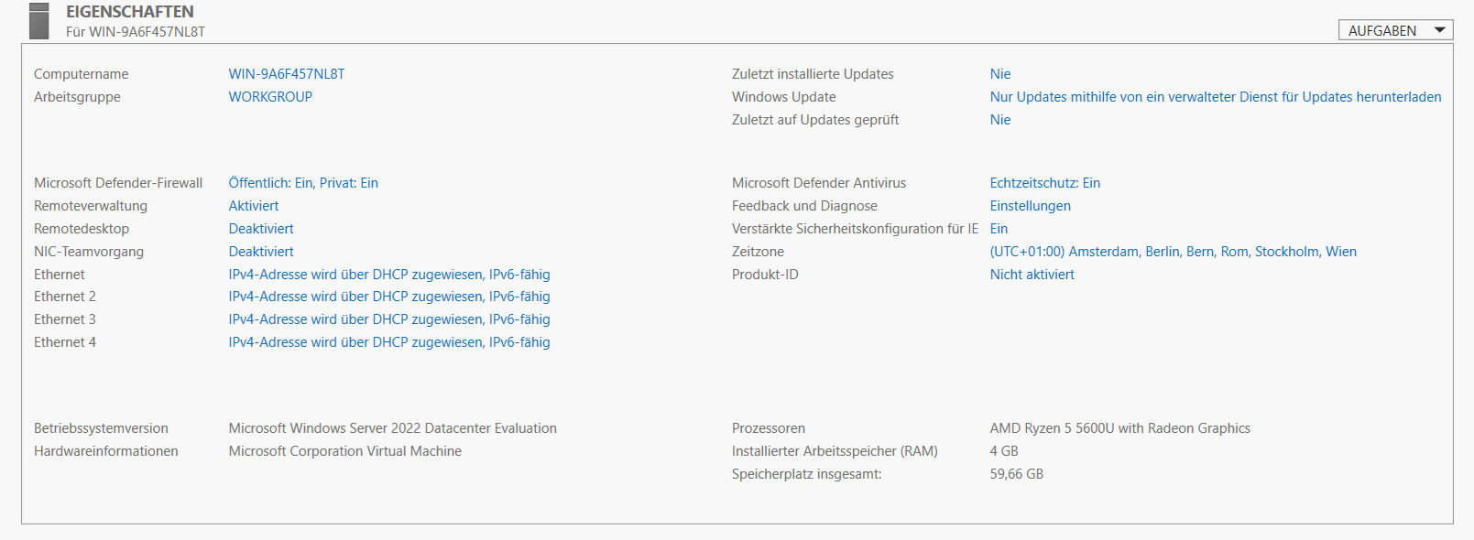Screen dimensions: 1474x540
Task: Open the AUFGABEN dropdown menu
Action: 1393,29
